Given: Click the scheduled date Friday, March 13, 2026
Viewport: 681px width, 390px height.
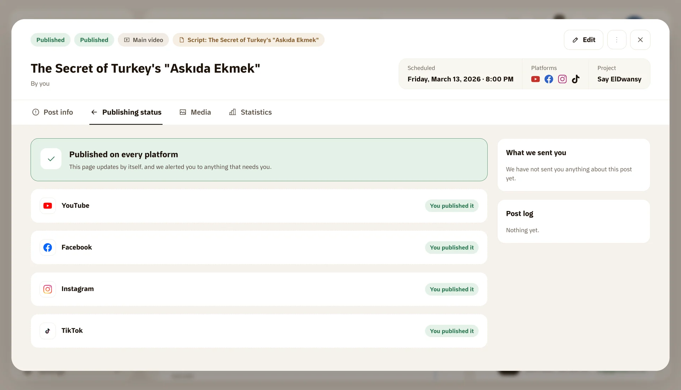Looking at the screenshot, I should click(x=460, y=79).
